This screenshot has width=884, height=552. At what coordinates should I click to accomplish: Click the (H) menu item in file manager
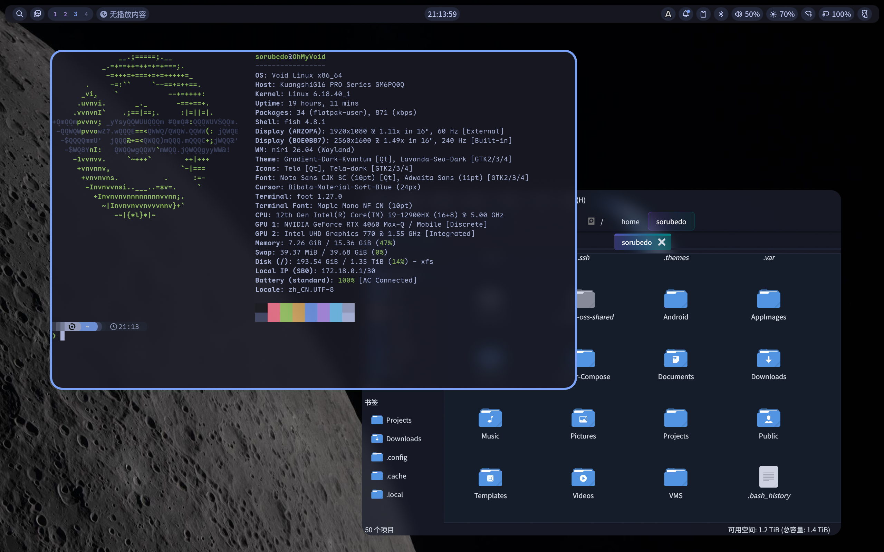click(581, 200)
